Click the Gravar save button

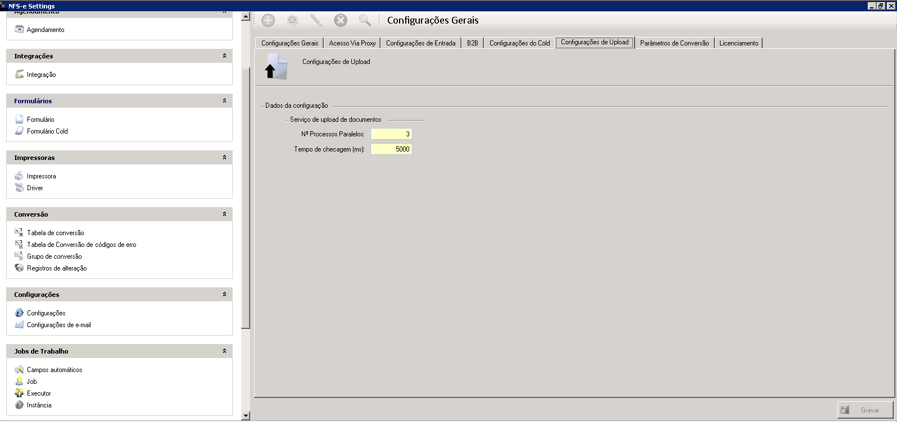[865, 410]
